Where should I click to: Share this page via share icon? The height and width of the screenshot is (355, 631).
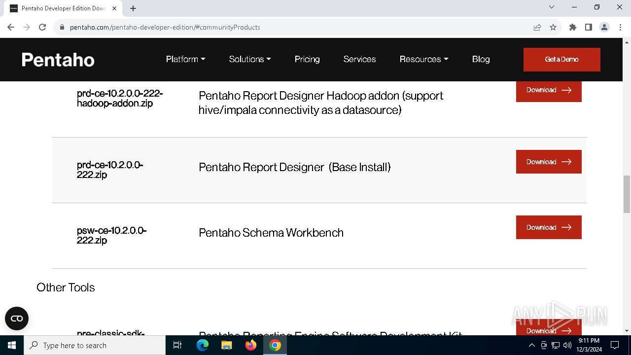coord(537,27)
